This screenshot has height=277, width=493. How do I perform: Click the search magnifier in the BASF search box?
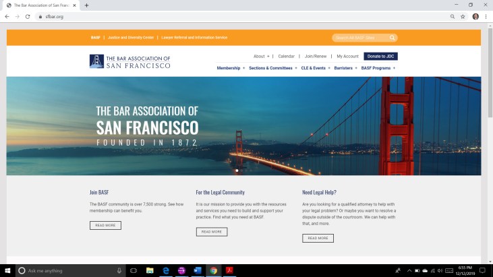click(x=393, y=38)
